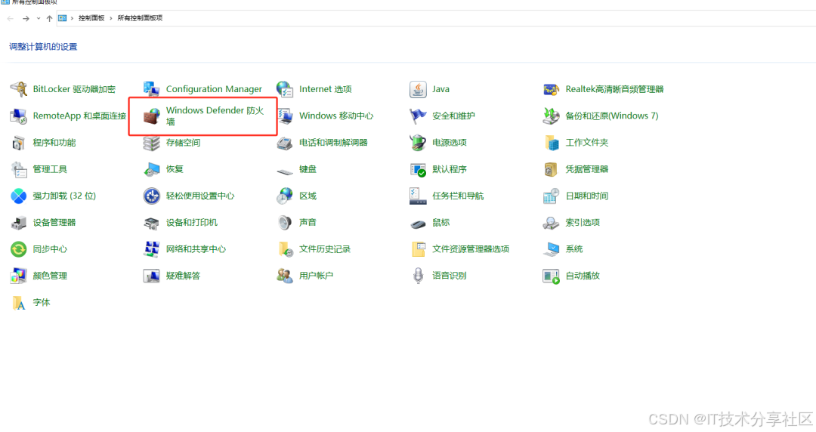Open the 语音识别 microphone icon
This screenshot has height=432, width=816.
pyautogui.click(x=418, y=276)
